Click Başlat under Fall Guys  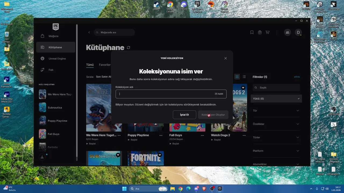174,144
